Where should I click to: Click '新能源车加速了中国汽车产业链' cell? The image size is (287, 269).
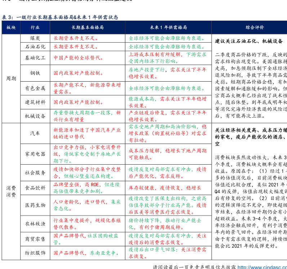point(87,133)
